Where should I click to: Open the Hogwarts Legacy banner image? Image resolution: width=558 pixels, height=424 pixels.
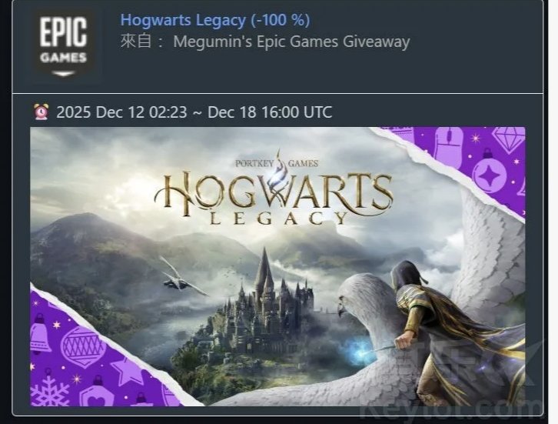click(277, 266)
